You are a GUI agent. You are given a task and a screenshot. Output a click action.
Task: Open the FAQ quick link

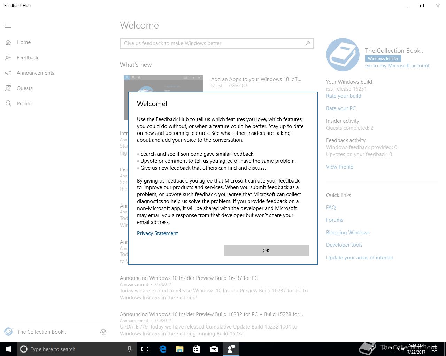(331, 208)
